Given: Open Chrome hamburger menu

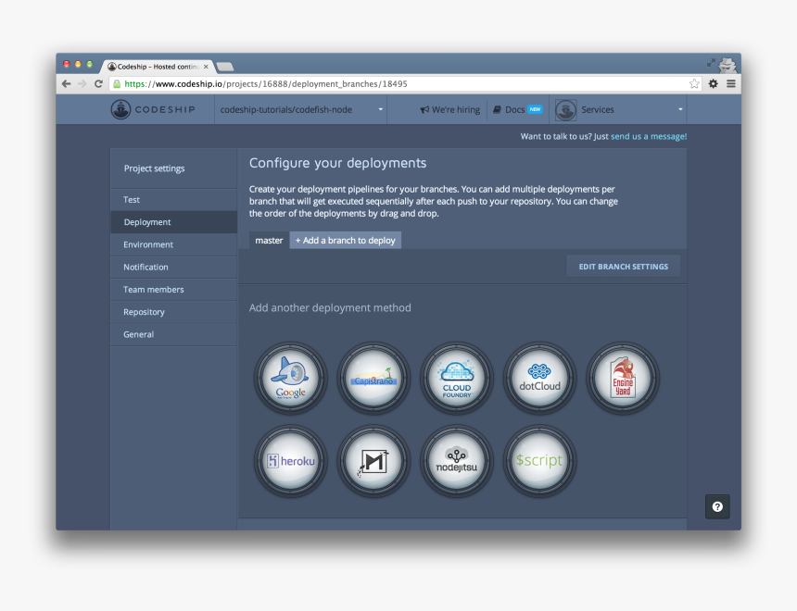Looking at the screenshot, I should click(x=731, y=84).
